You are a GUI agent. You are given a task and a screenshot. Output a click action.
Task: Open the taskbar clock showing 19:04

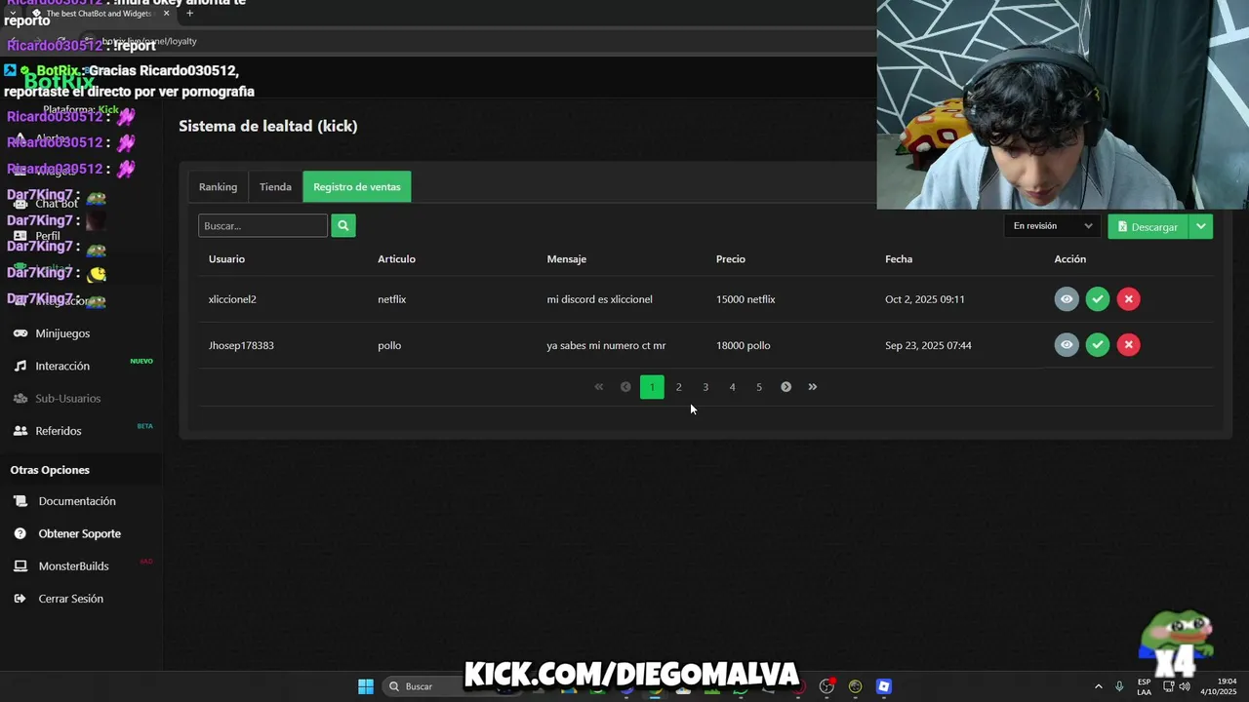click(1220, 686)
